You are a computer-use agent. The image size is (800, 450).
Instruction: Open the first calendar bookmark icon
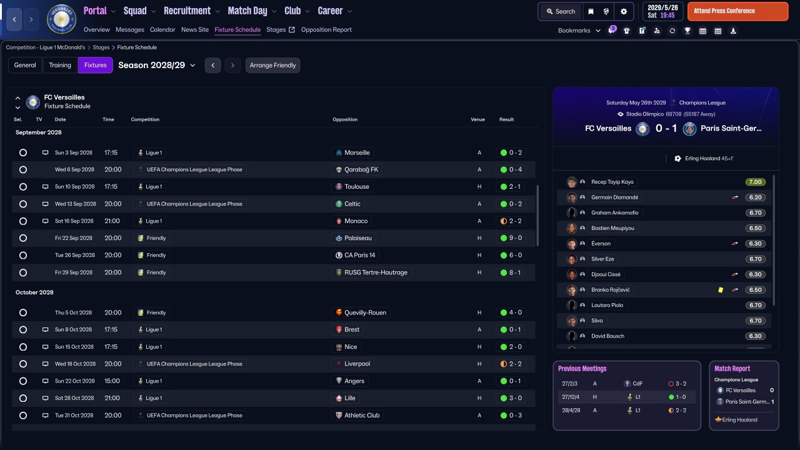point(702,31)
